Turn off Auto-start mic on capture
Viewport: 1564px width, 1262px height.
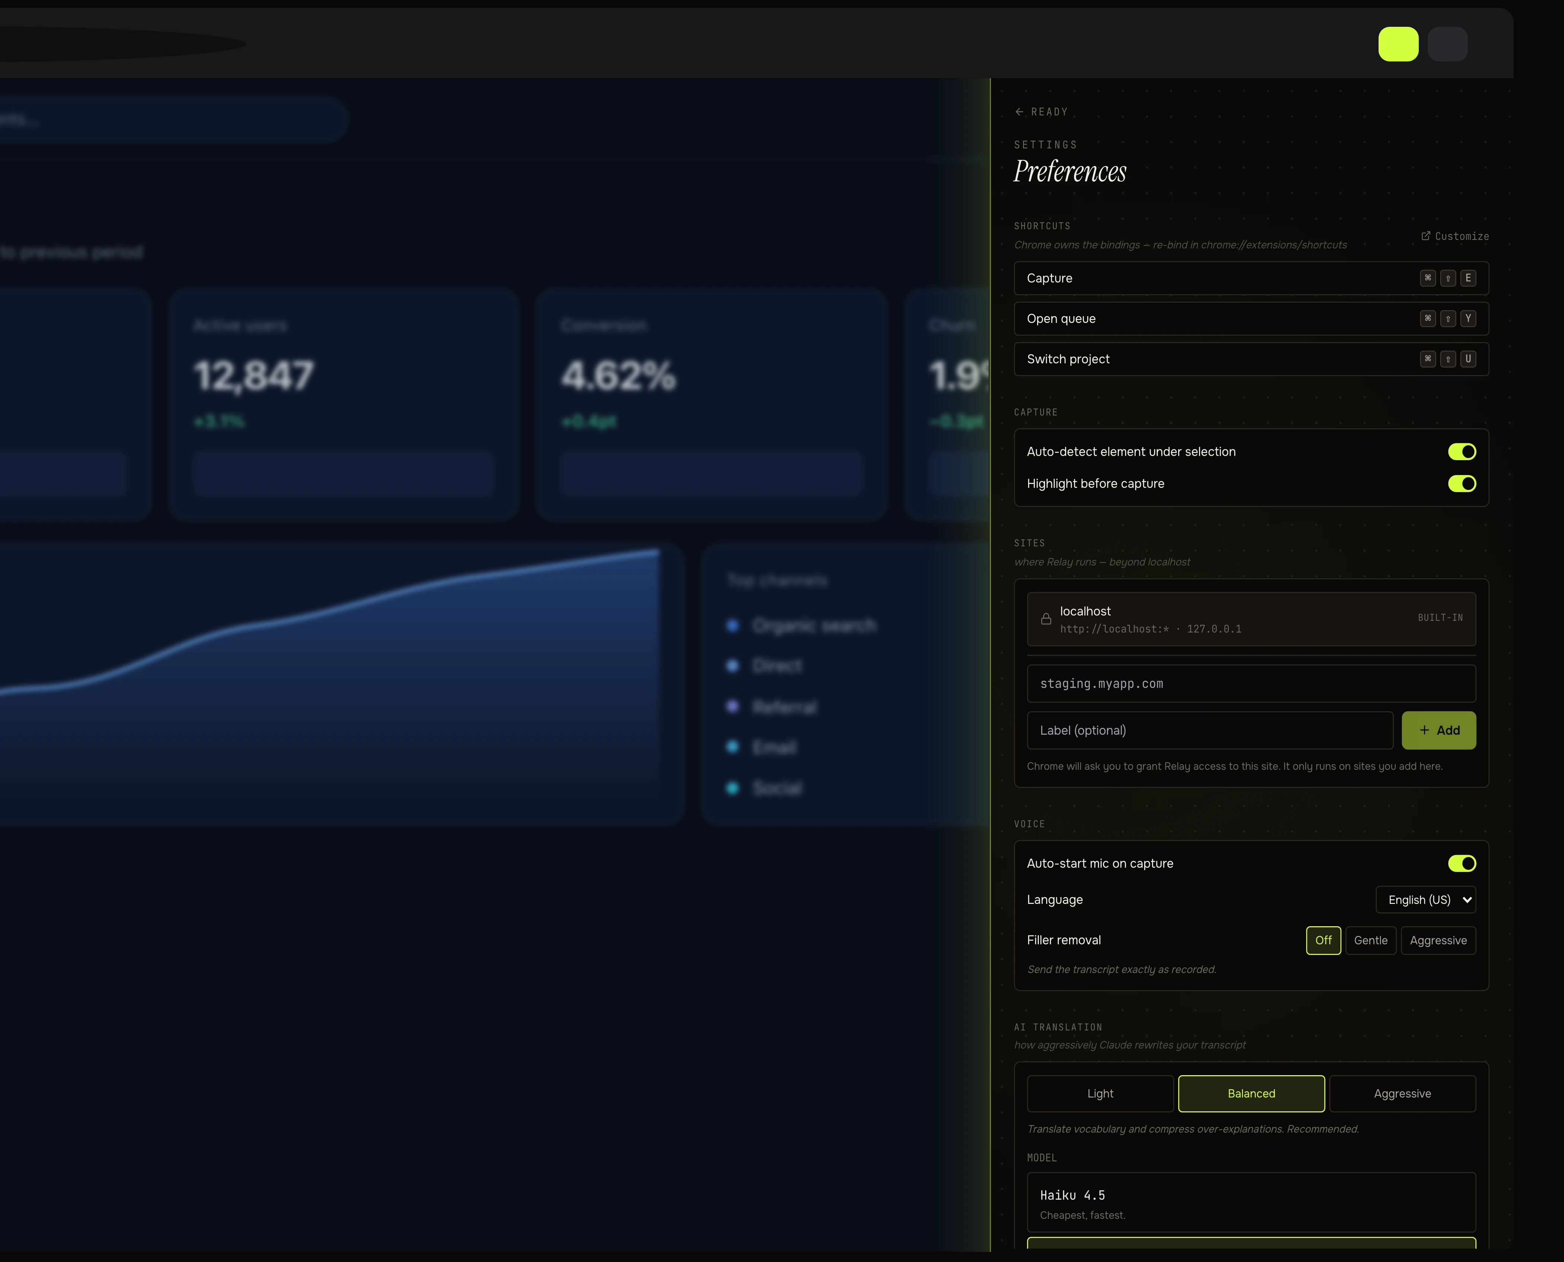pyautogui.click(x=1462, y=863)
